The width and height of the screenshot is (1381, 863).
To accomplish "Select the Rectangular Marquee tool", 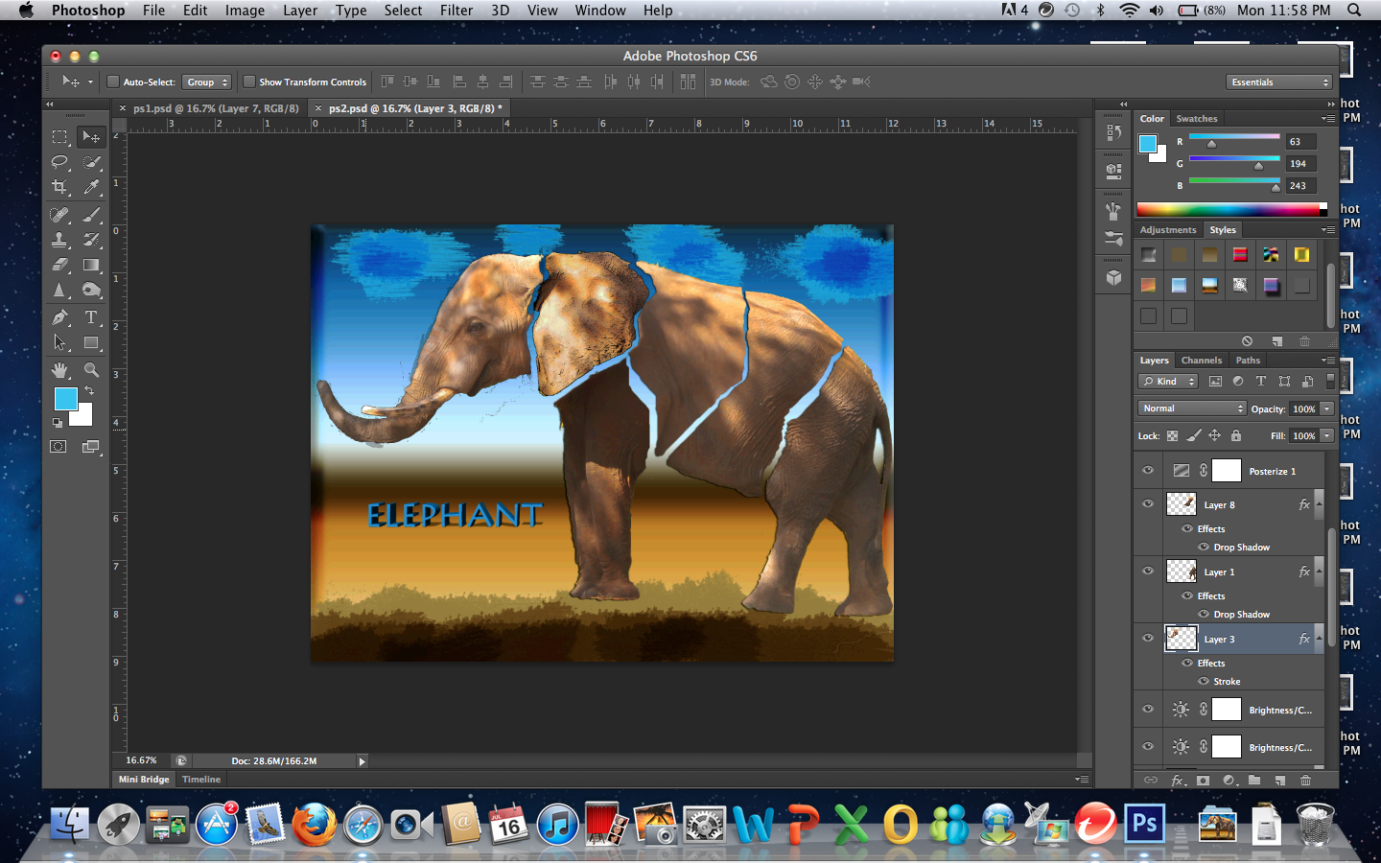I will coord(59,137).
